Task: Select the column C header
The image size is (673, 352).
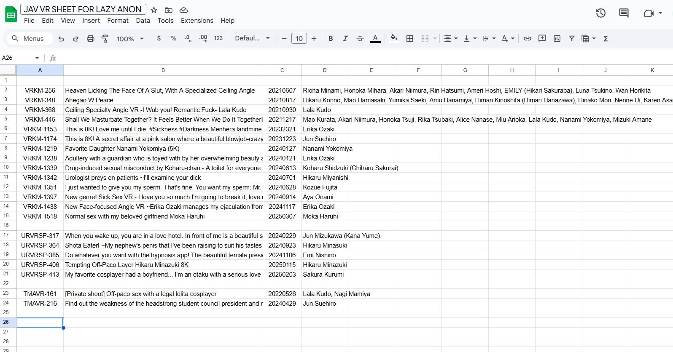Action: click(282, 70)
